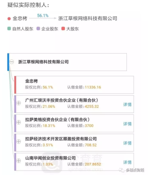The width and height of the screenshot is (148, 175).
Task: Click the 金忠栲 name in controller row
Action: tap(20, 18)
